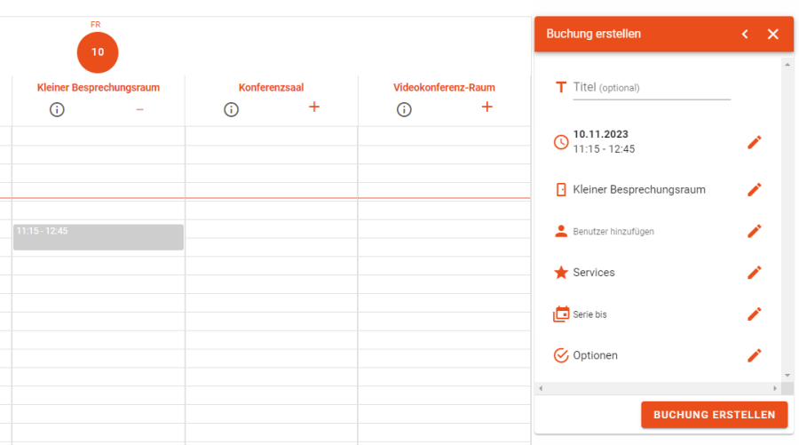Viewport: 799px width, 445px height.
Task: Select the 11:15 - 12:45 booking block
Action: [x=98, y=237]
